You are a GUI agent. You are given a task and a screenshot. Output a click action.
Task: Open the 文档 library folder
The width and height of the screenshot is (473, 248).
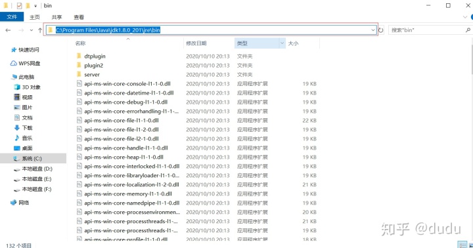coord(27,117)
